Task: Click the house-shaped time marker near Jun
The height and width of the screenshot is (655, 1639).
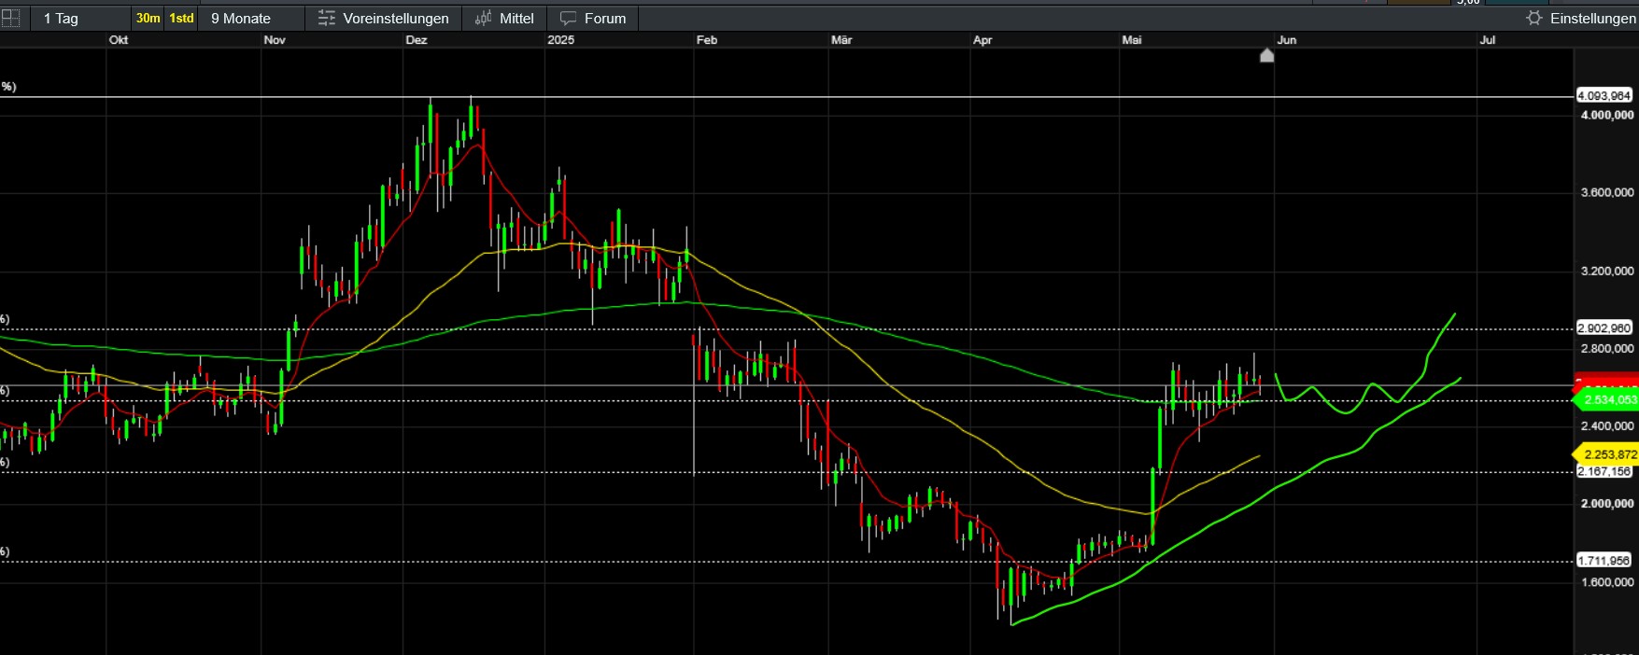Action: coord(1267,55)
